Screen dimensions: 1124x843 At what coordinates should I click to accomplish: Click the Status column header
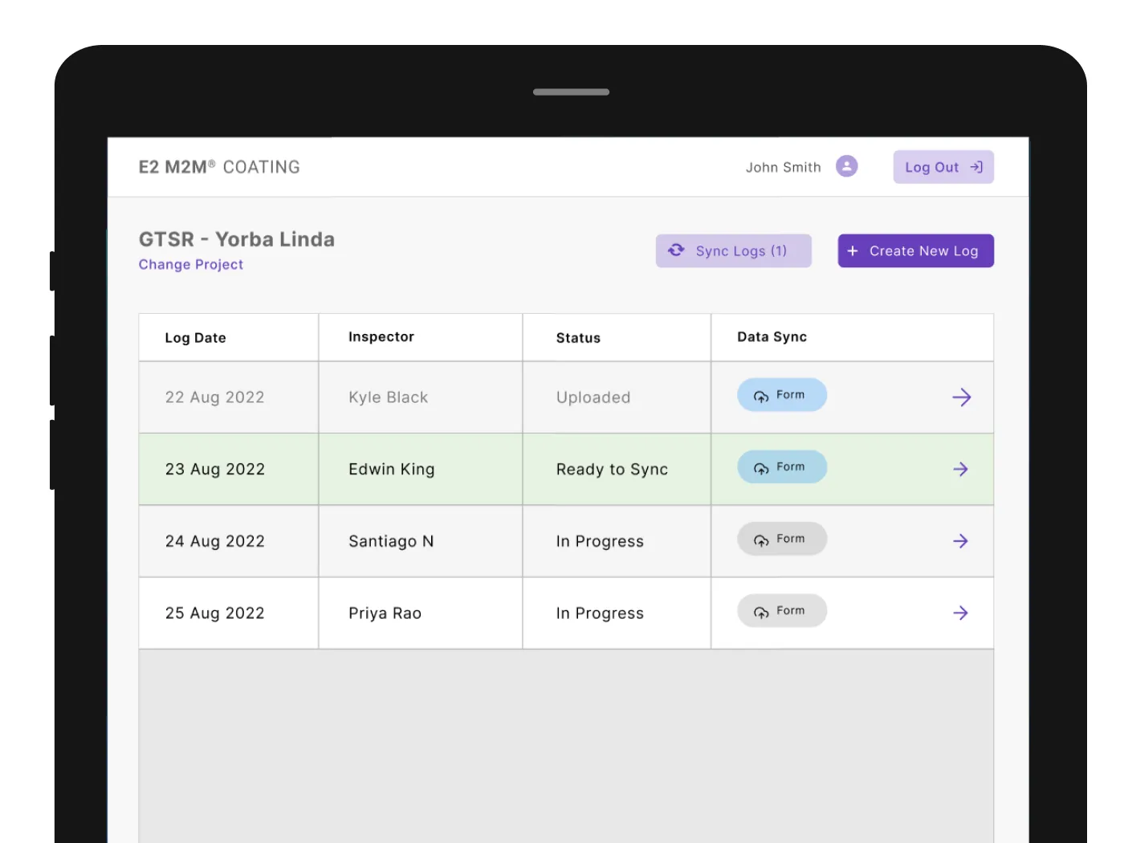click(578, 338)
